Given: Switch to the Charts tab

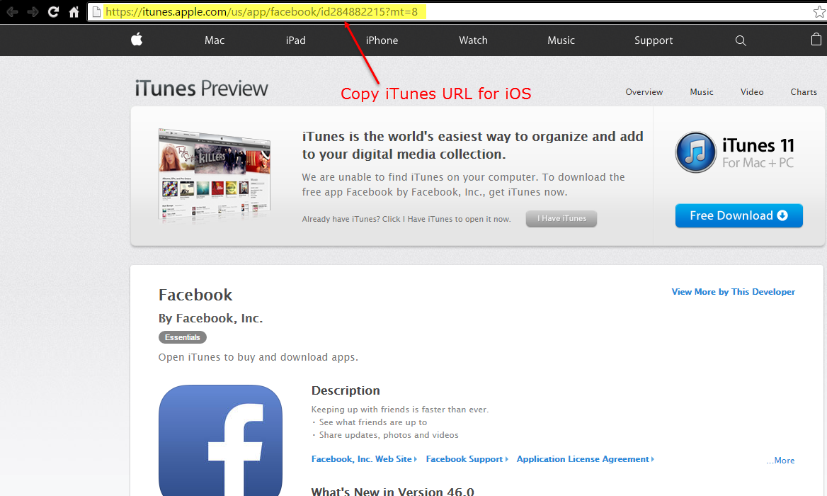Looking at the screenshot, I should pyautogui.click(x=803, y=92).
